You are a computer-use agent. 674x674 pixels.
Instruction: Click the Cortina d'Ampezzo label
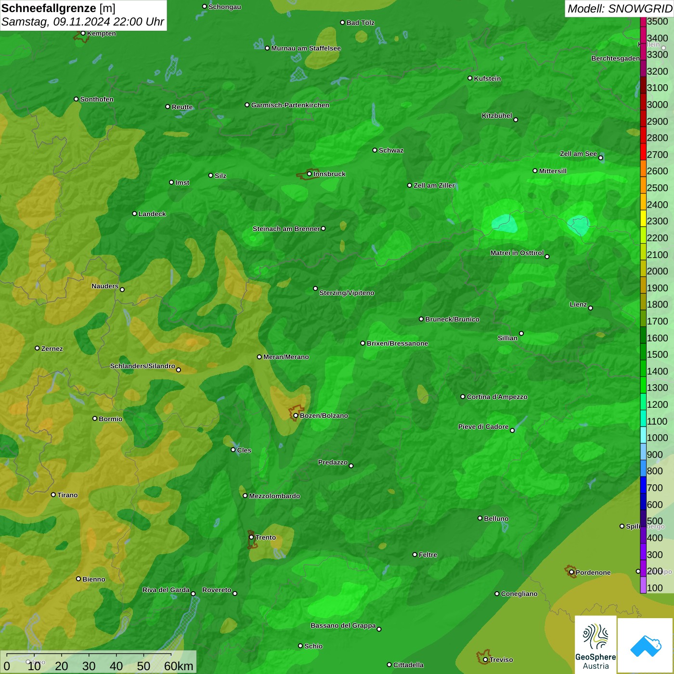coord(497,397)
